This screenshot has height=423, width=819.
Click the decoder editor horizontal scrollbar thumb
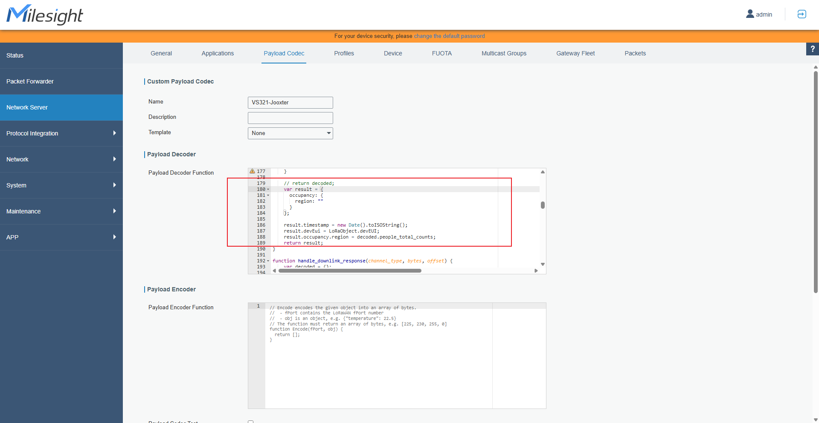click(350, 270)
